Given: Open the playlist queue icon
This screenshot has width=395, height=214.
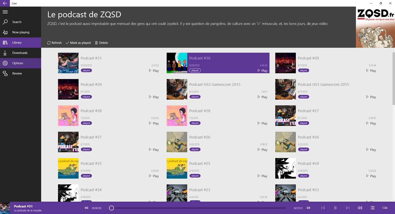Looking at the screenshot, I should (x=372, y=208).
